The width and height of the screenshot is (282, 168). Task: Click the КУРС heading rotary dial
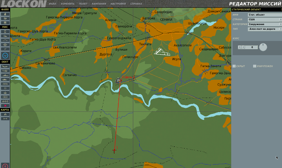pyautogui.click(x=263, y=47)
